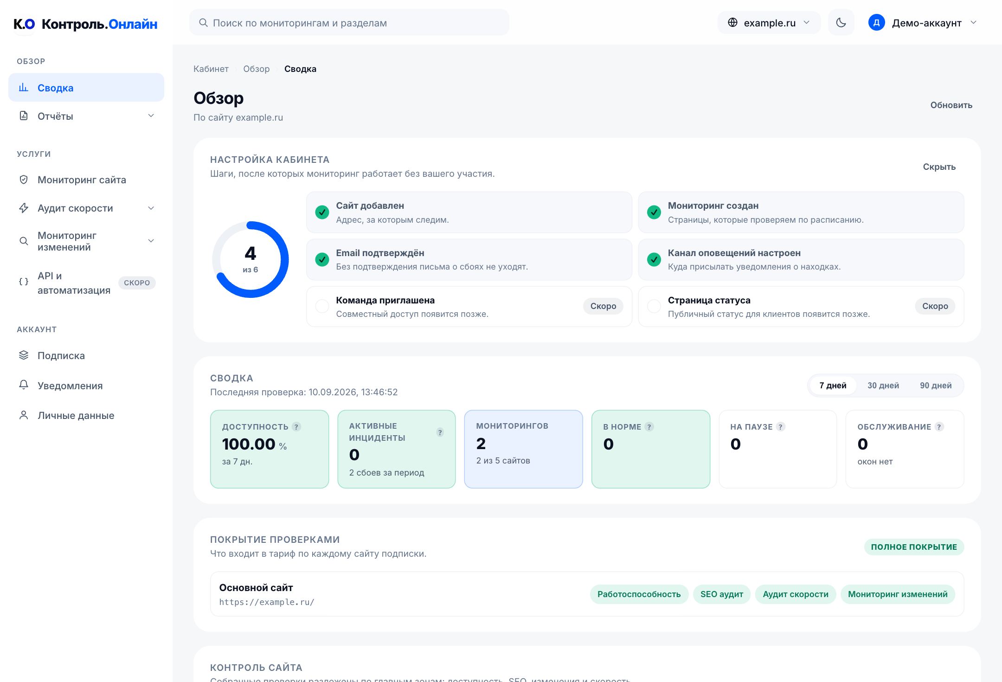Click the Мониторингов 2 card
Viewport: 1002px width, 682px height.
coord(523,449)
